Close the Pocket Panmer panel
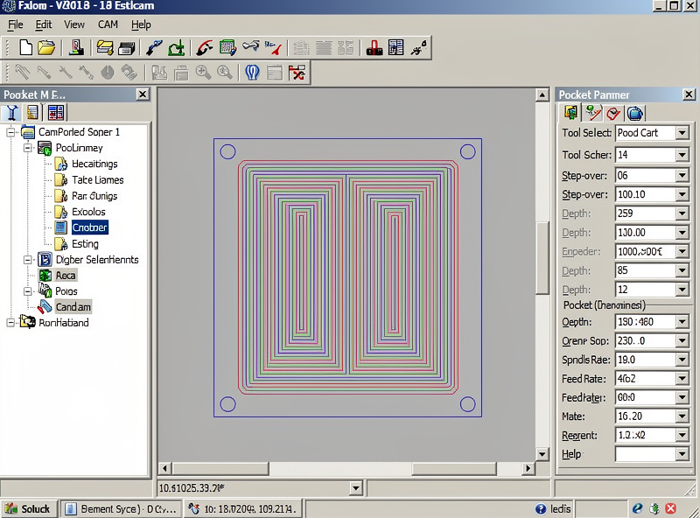 [689, 94]
